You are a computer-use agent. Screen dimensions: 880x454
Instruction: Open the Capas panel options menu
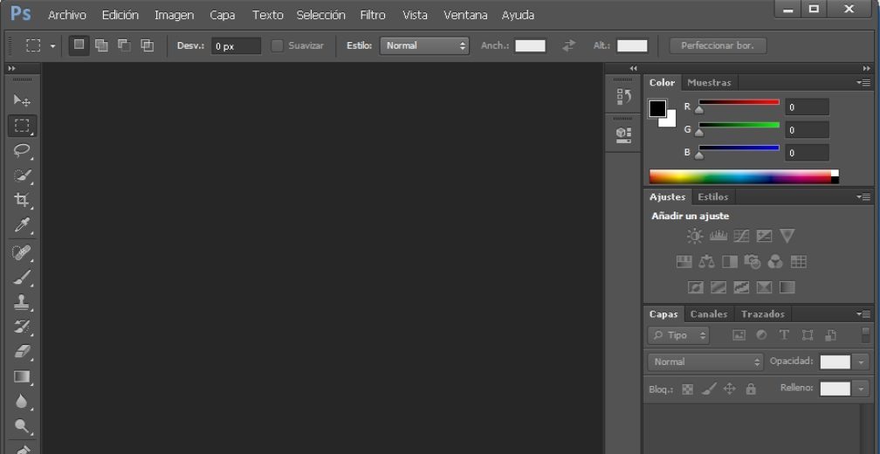(863, 313)
